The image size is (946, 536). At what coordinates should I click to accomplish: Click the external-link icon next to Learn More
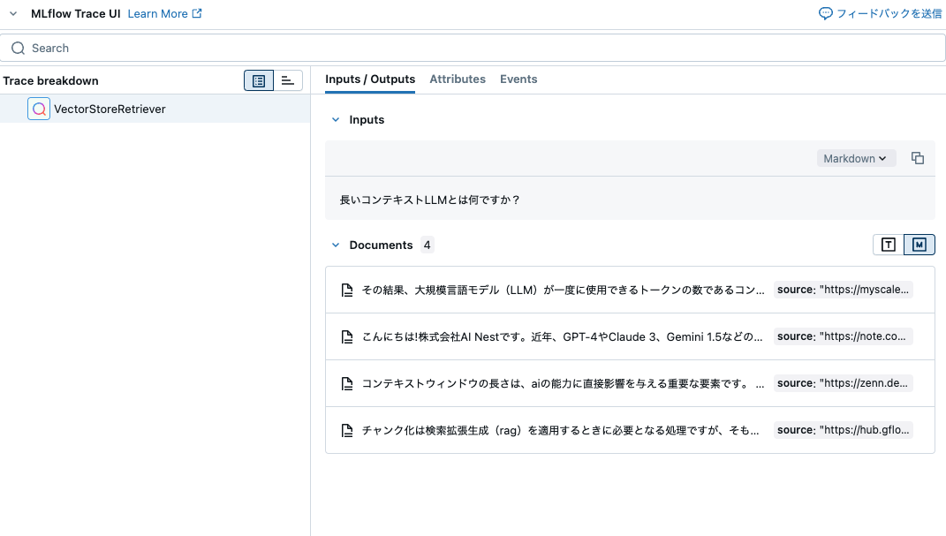pos(196,13)
